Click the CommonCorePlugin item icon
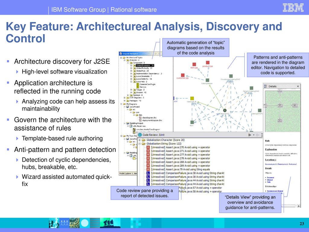Screen dimensions: 309x232 (x=138, y=84)
